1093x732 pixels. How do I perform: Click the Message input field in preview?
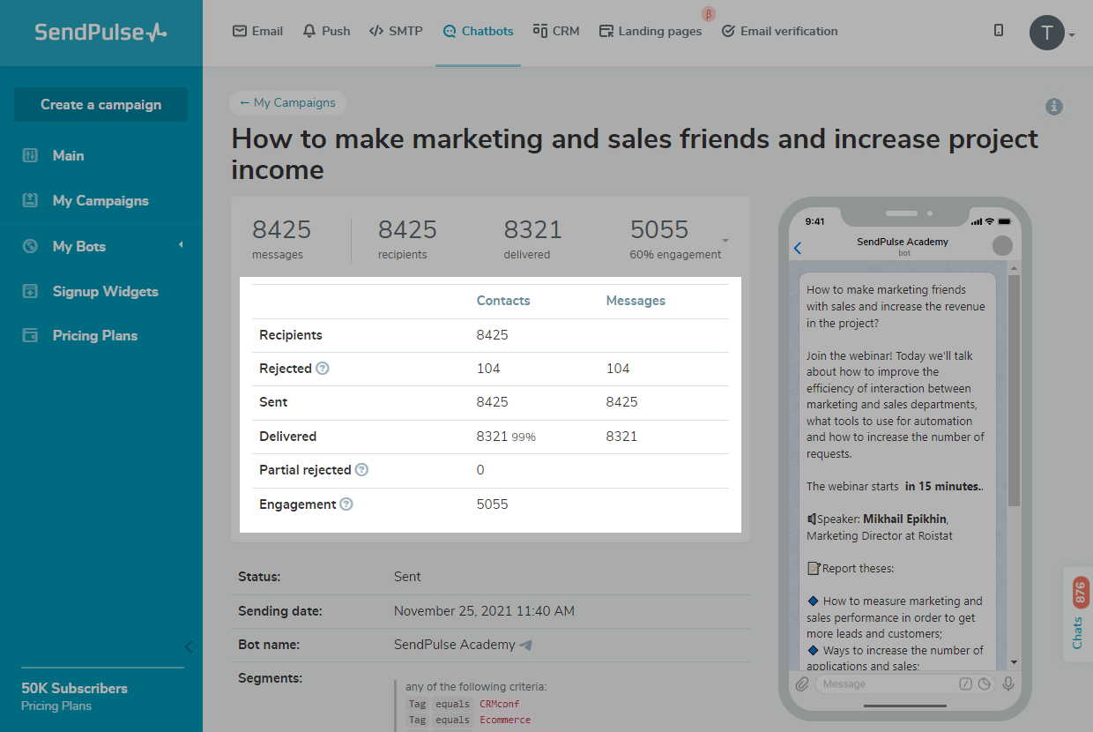coord(904,683)
